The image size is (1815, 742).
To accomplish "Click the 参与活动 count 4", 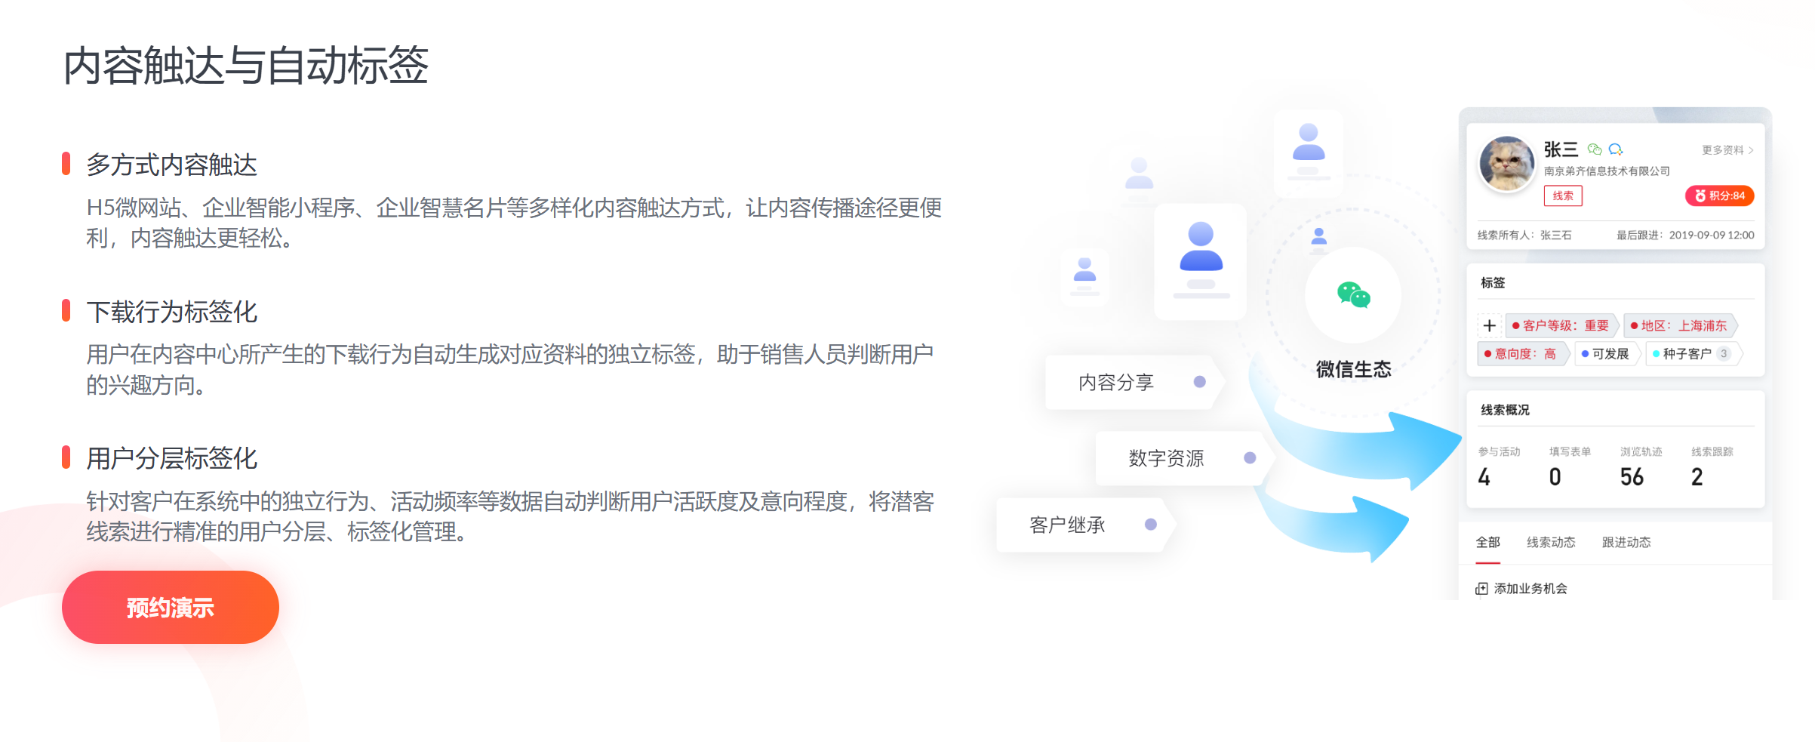I will [1484, 477].
